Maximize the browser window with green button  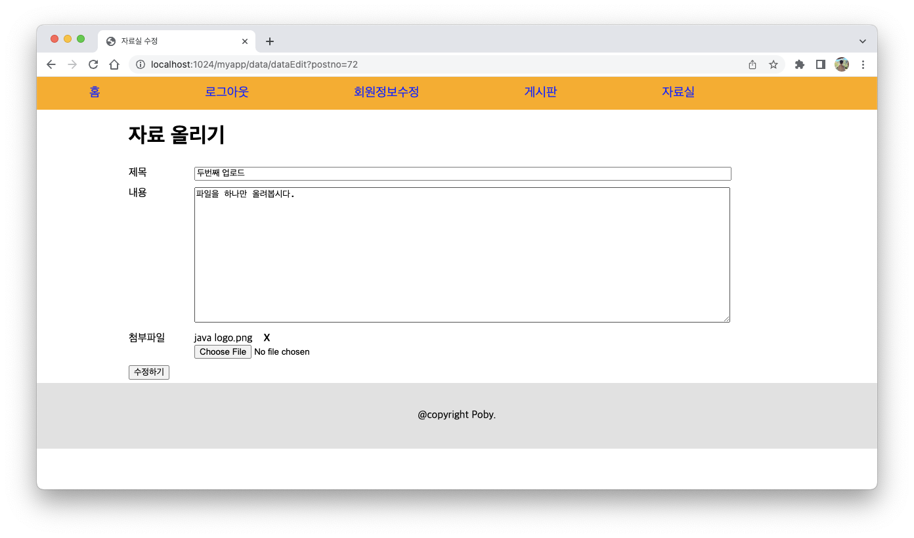click(x=81, y=39)
